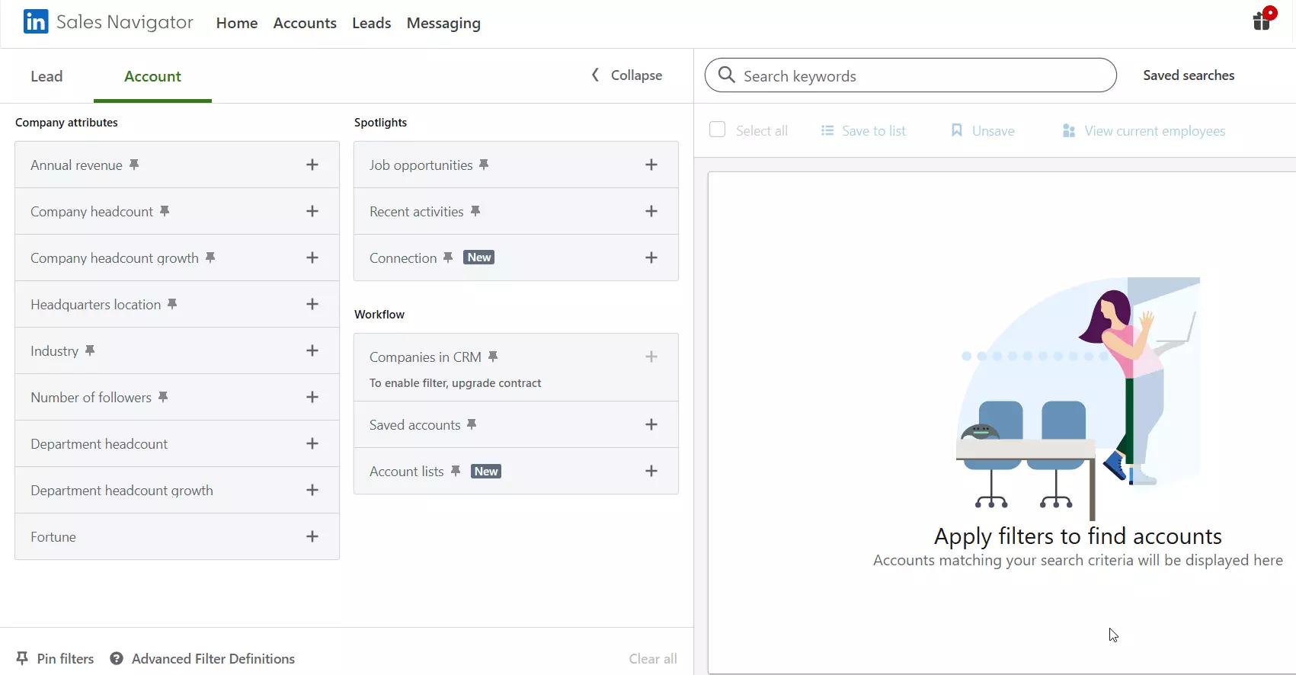Pin the Company headcount filter
This screenshot has height=675, width=1296.
165,211
